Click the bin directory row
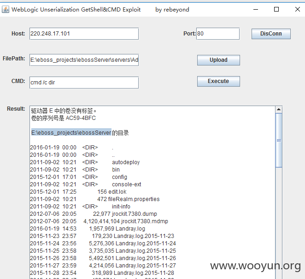The image size is (305, 279). (x=75, y=170)
